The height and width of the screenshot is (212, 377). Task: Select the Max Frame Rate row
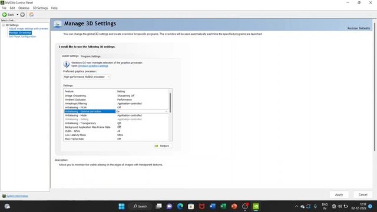(x=117, y=139)
